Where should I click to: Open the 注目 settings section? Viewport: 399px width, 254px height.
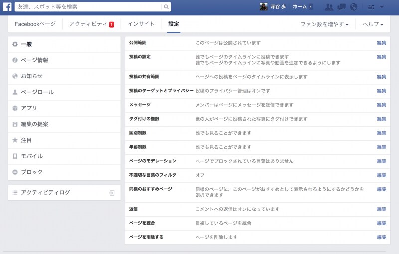[64, 140]
